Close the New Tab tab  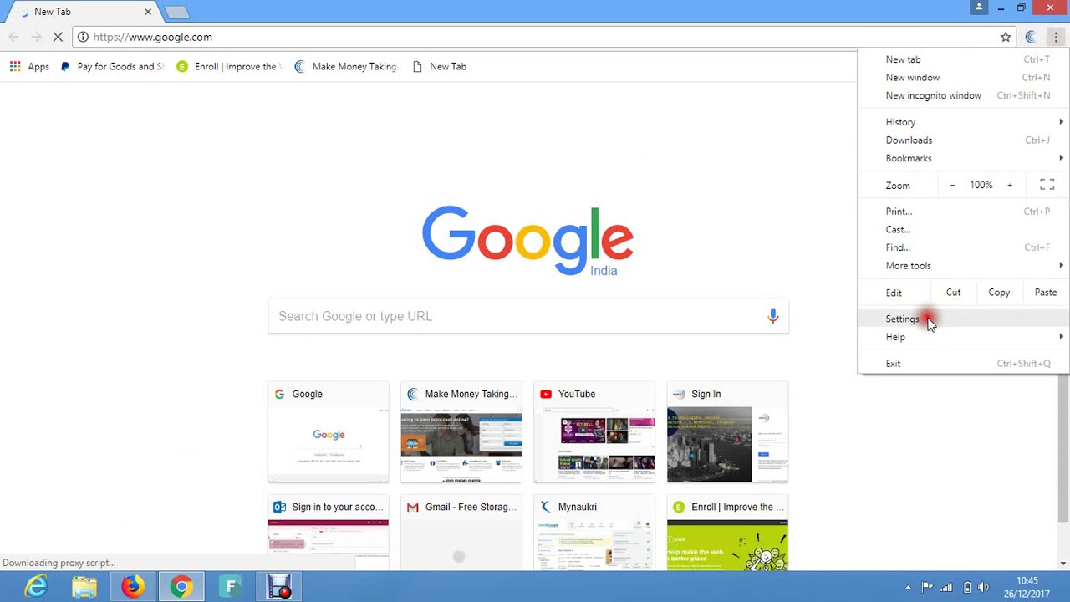[148, 12]
